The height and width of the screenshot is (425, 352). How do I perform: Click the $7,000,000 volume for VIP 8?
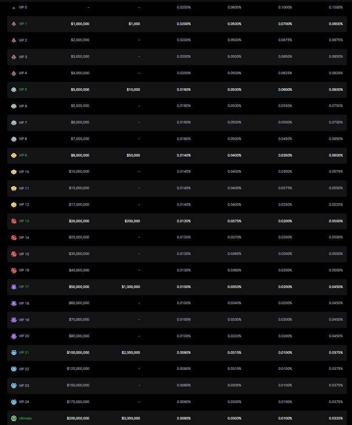(x=80, y=139)
